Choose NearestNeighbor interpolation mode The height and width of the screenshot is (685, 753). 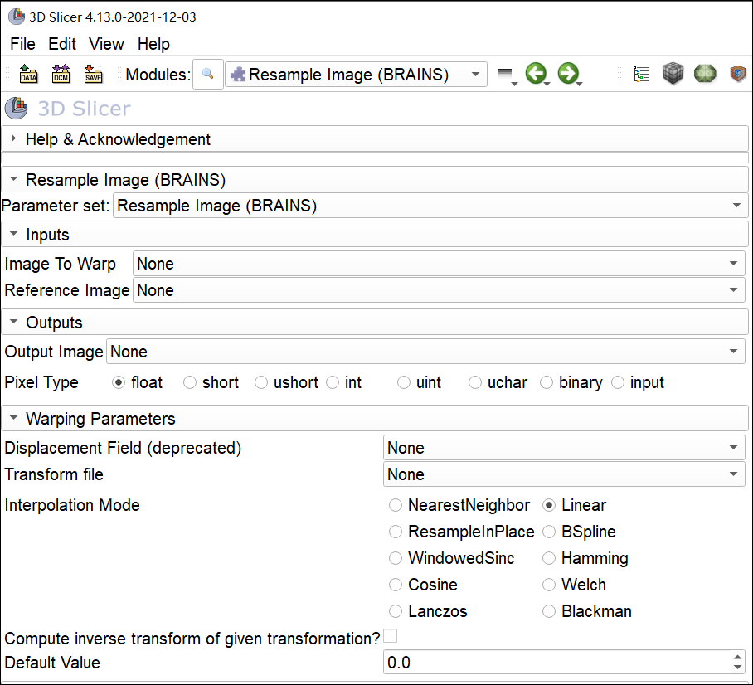[395, 505]
